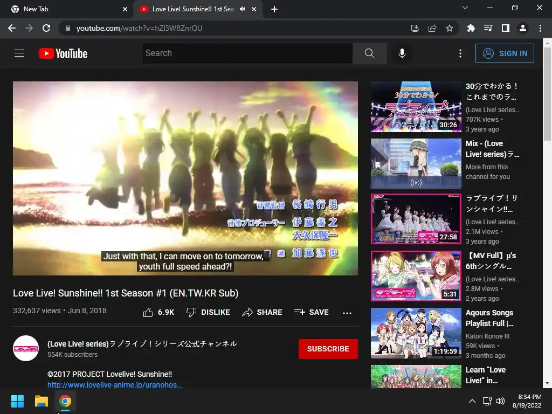Open YouTube settings three-dot menu
The width and height of the screenshot is (552, 414).
460,53
